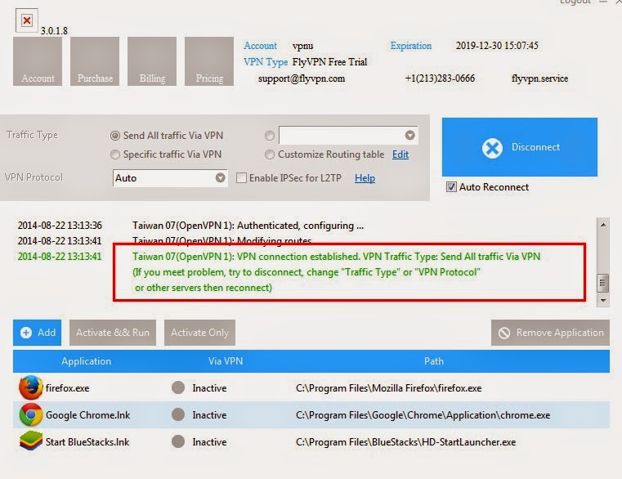Select Specific traffic Via VPN radio

pyautogui.click(x=115, y=154)
